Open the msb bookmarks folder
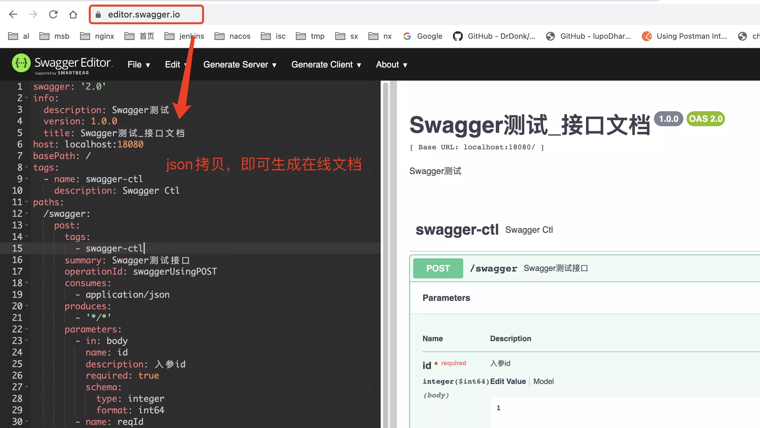Image resolution: width=760 pixels, height=428 pixels. (x=54, y=36)
